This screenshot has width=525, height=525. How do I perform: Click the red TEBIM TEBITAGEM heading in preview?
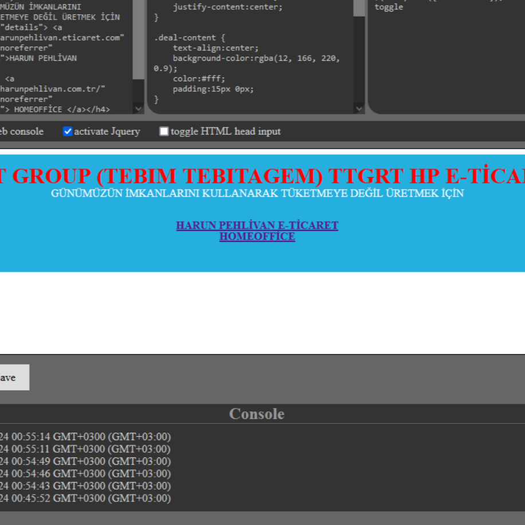tap(262, 175)
